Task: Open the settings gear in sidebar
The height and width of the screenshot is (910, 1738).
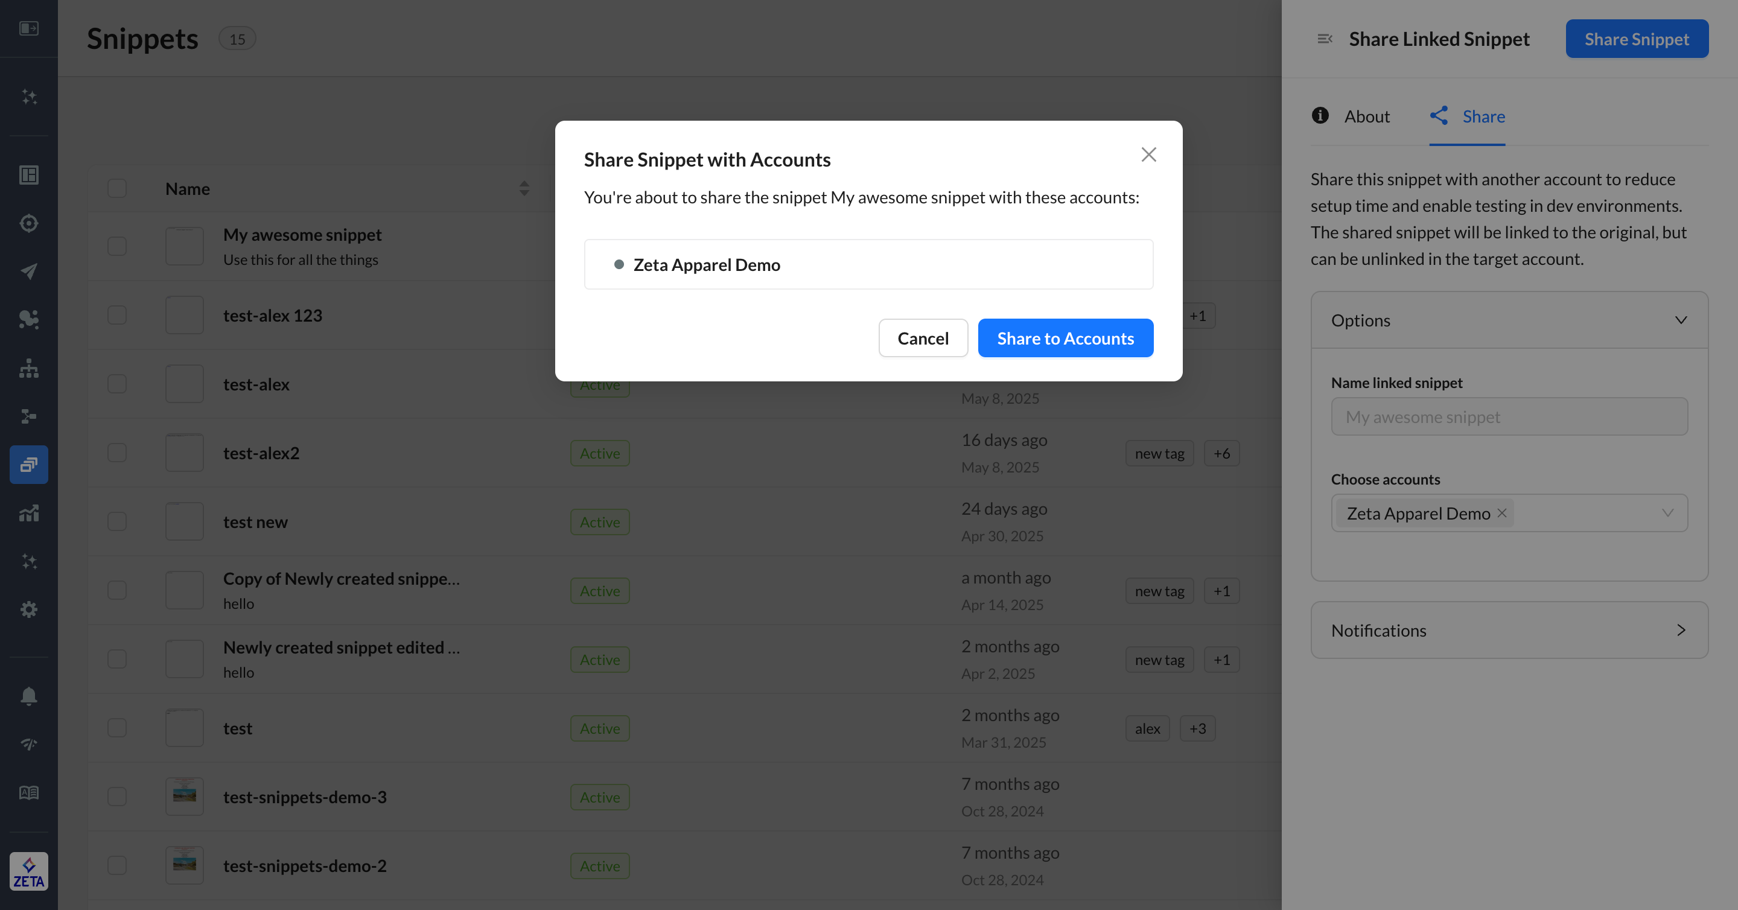Action: pyautogui.click(x=28, y=609)
